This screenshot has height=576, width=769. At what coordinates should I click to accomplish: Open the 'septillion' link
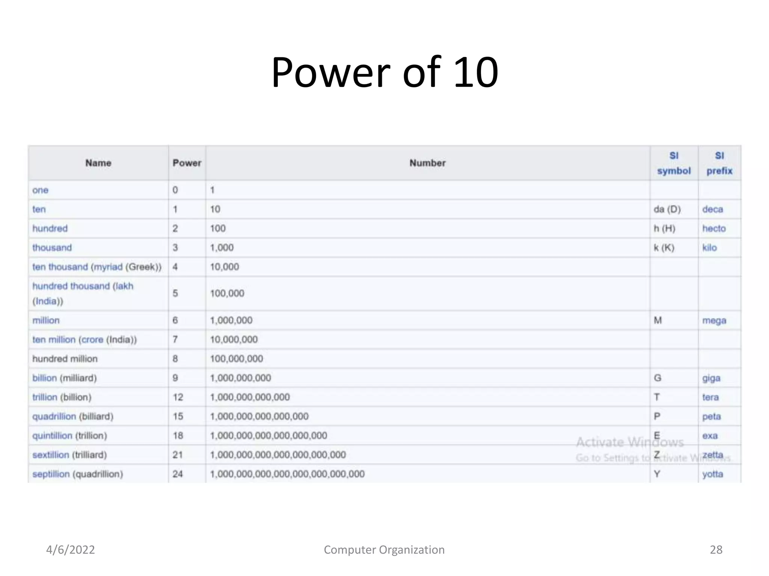[51, 474]
